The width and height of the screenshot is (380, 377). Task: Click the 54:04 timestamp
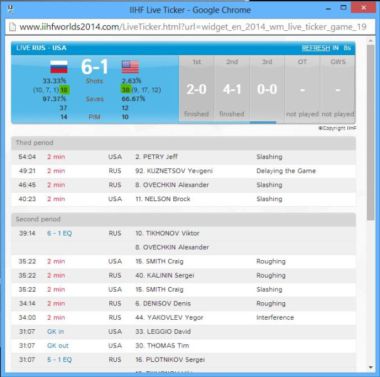click(x=27, y=157)
